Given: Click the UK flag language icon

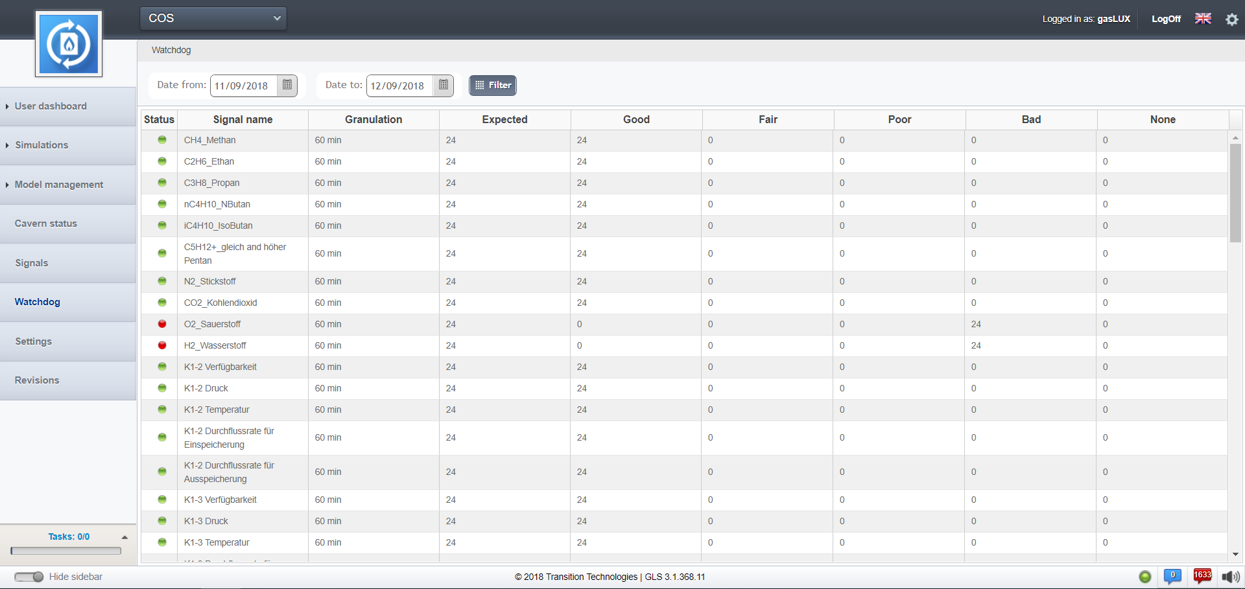Looking at the screenshot, I should pos(1203,19).
